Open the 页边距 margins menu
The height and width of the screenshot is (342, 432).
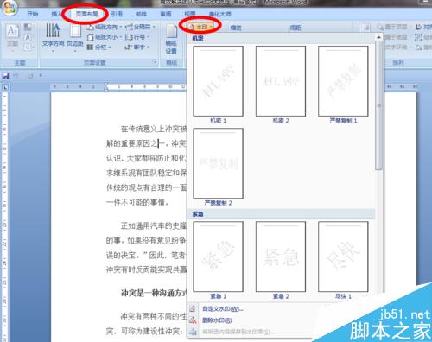coord(75,36)
